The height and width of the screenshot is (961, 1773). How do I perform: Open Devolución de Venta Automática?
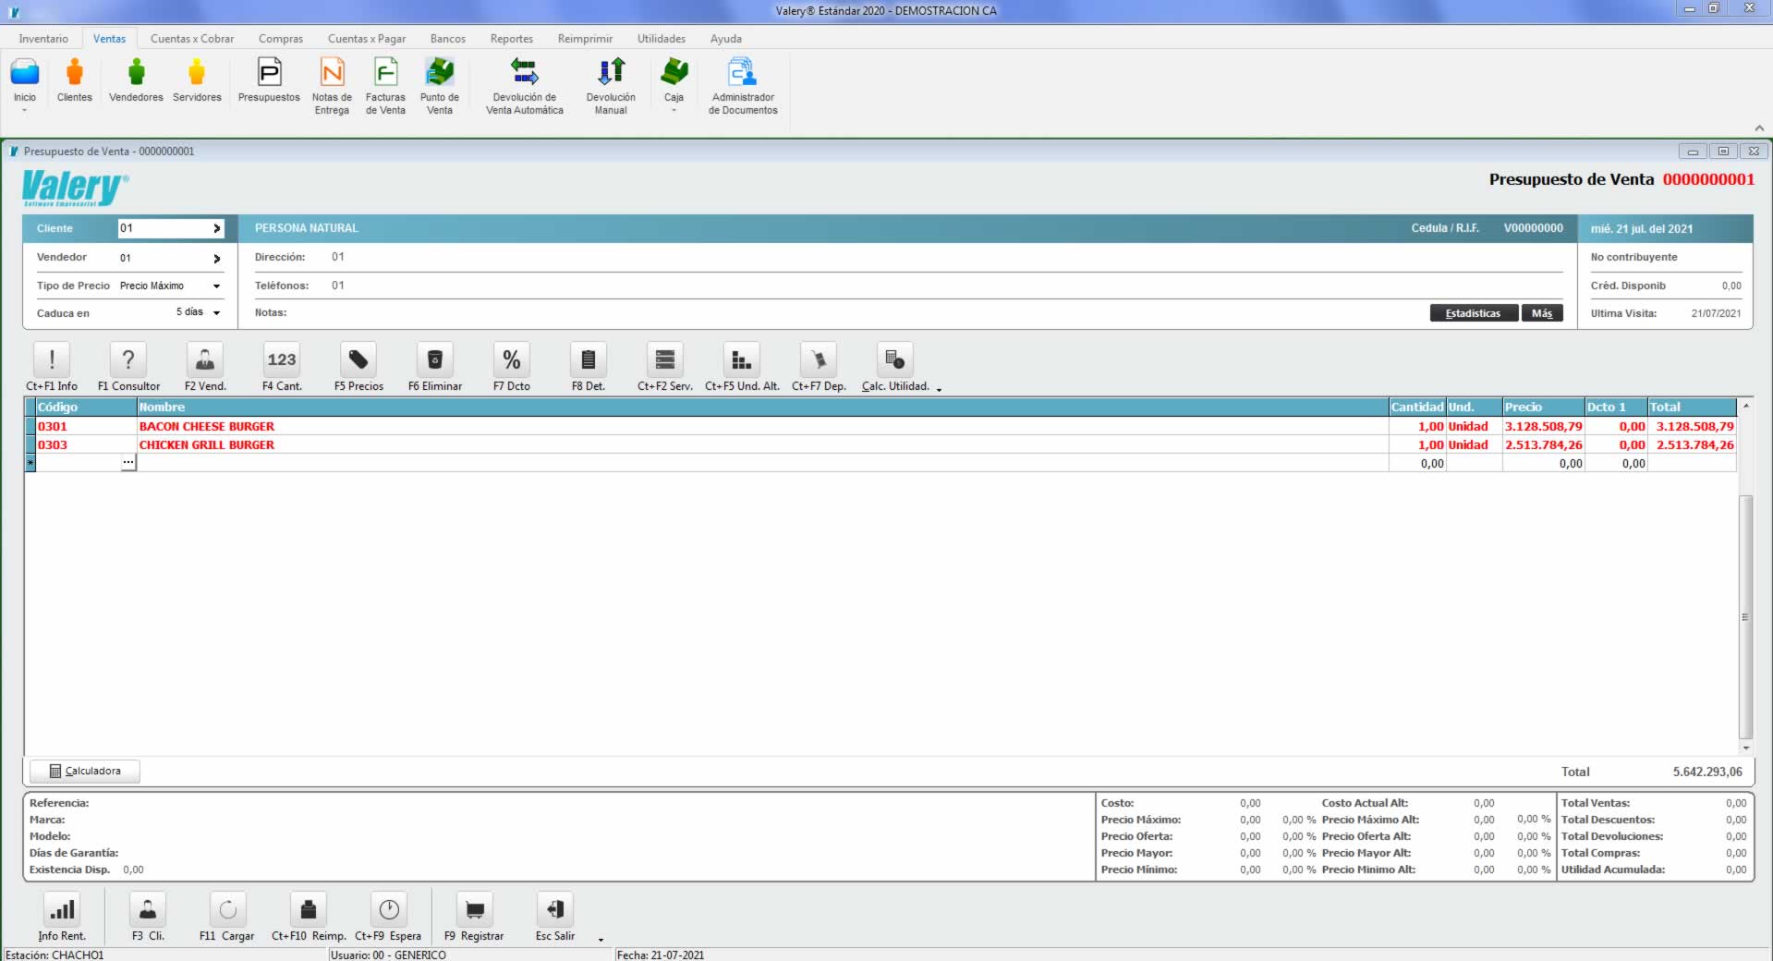pyautogui.click(x=524, y=86)
